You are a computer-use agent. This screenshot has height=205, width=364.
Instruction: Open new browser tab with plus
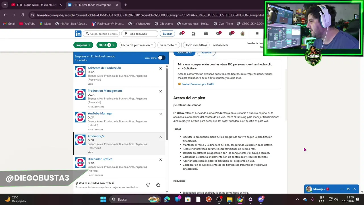[x=126, y=5]
